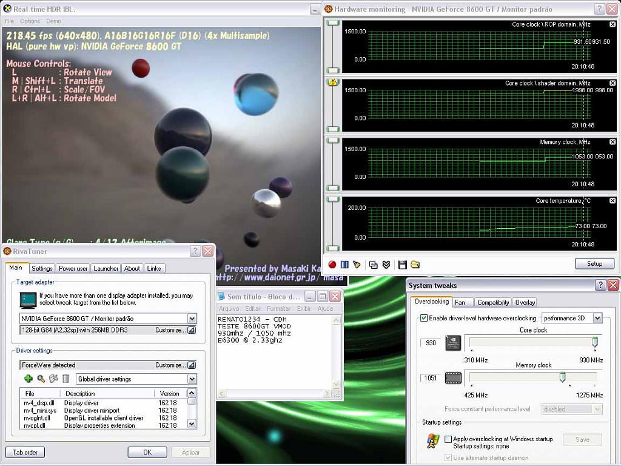Start logging with the red record icon
Viewport: 621px width, 466px height.
pos(332,265)
